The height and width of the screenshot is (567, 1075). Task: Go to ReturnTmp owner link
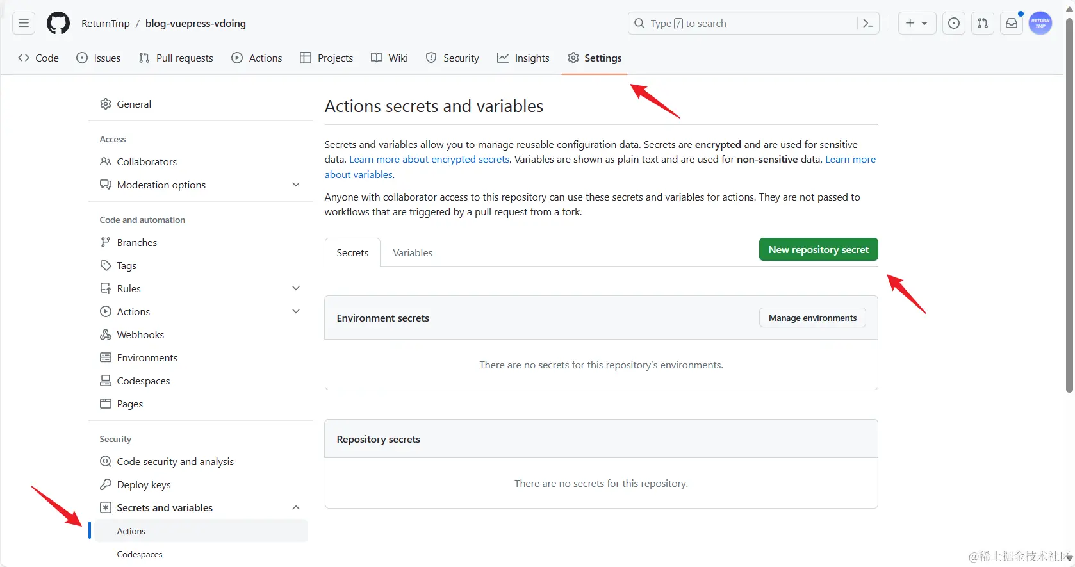pos(106,23)
